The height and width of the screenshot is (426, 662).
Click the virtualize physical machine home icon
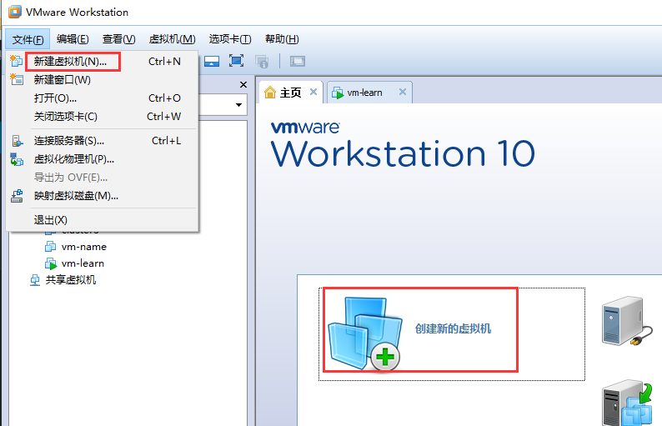(627, 403)
